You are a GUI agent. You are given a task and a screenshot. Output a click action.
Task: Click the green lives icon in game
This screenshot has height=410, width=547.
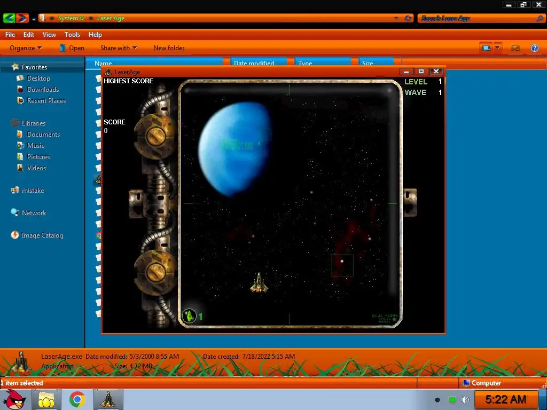click(190, 316)
